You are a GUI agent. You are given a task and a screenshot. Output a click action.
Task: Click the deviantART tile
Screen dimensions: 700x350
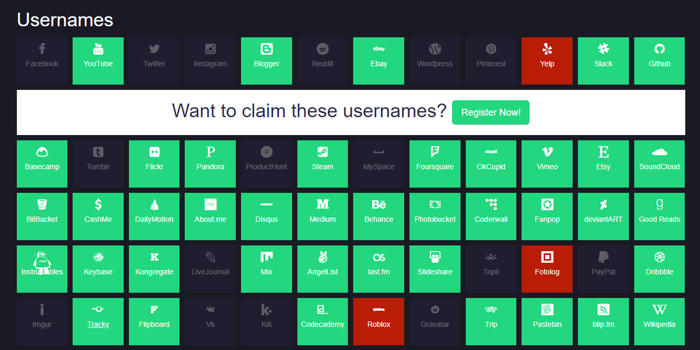(x=603, y=217)
